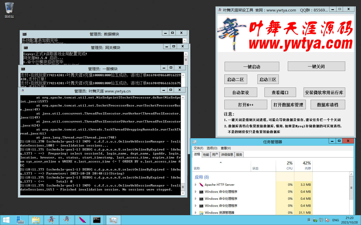
Task: Sort by the 状态 column header
Action: [x=263, y=165]
